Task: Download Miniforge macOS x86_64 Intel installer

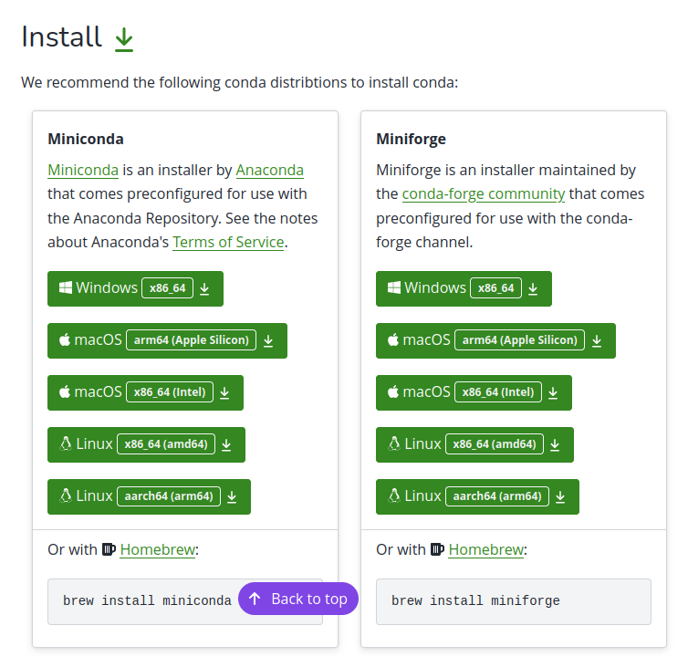Action: point(474,392)
